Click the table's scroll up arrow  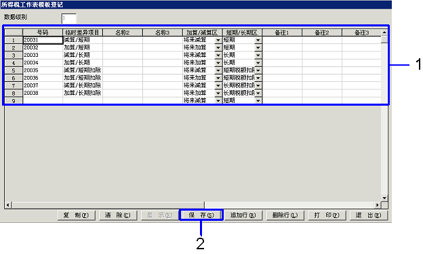click(x=384, y=33)
